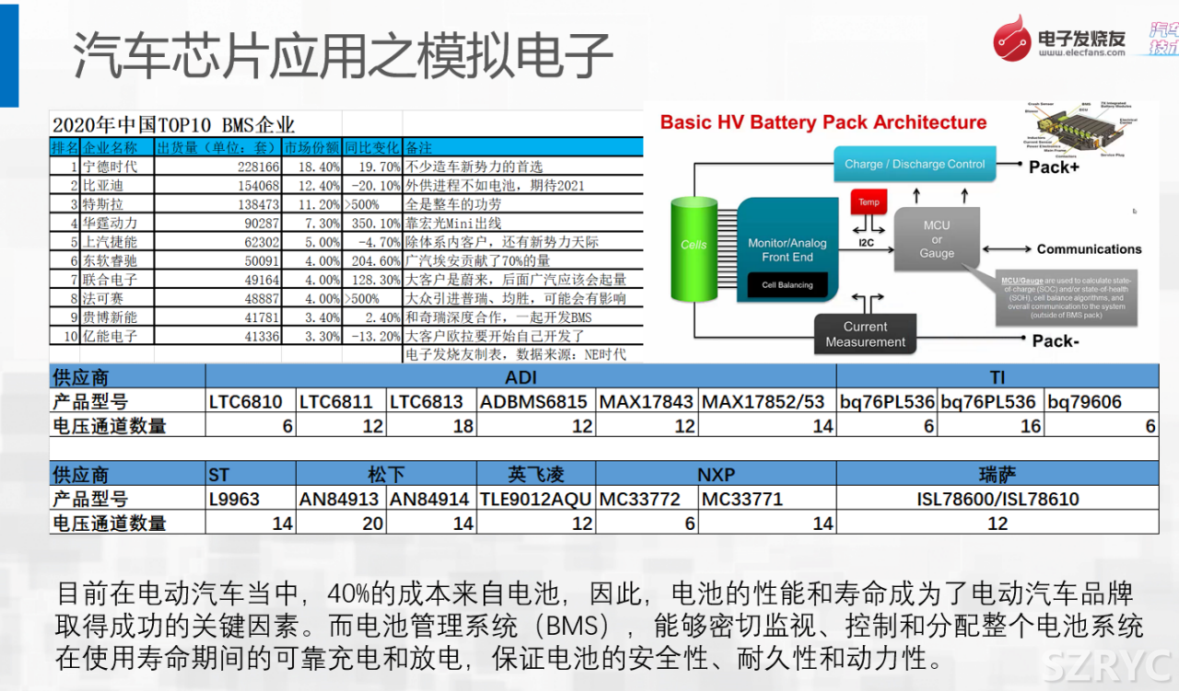Viewport: 1179px width, 691px height.
Task: Click the ISL78600/ISL78610 product cell
Action: pyautogui.click(x=997, y=500)
